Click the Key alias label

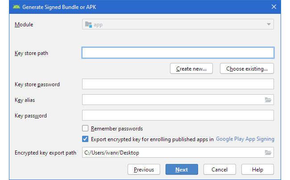tap(25, 100)
